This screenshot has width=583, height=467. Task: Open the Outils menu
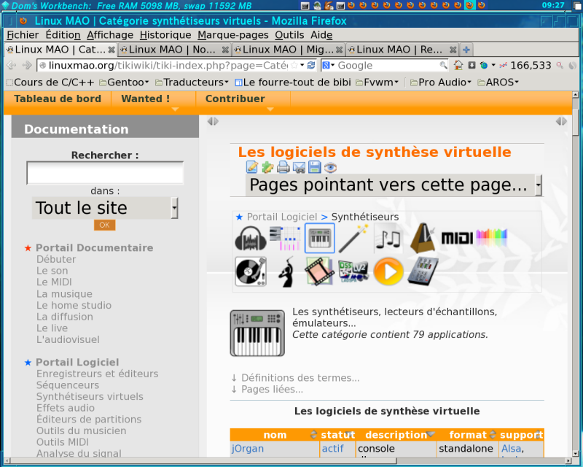coord(289,35)
